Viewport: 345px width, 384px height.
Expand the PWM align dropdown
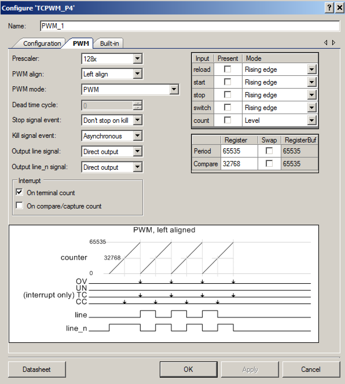(137, 74)
